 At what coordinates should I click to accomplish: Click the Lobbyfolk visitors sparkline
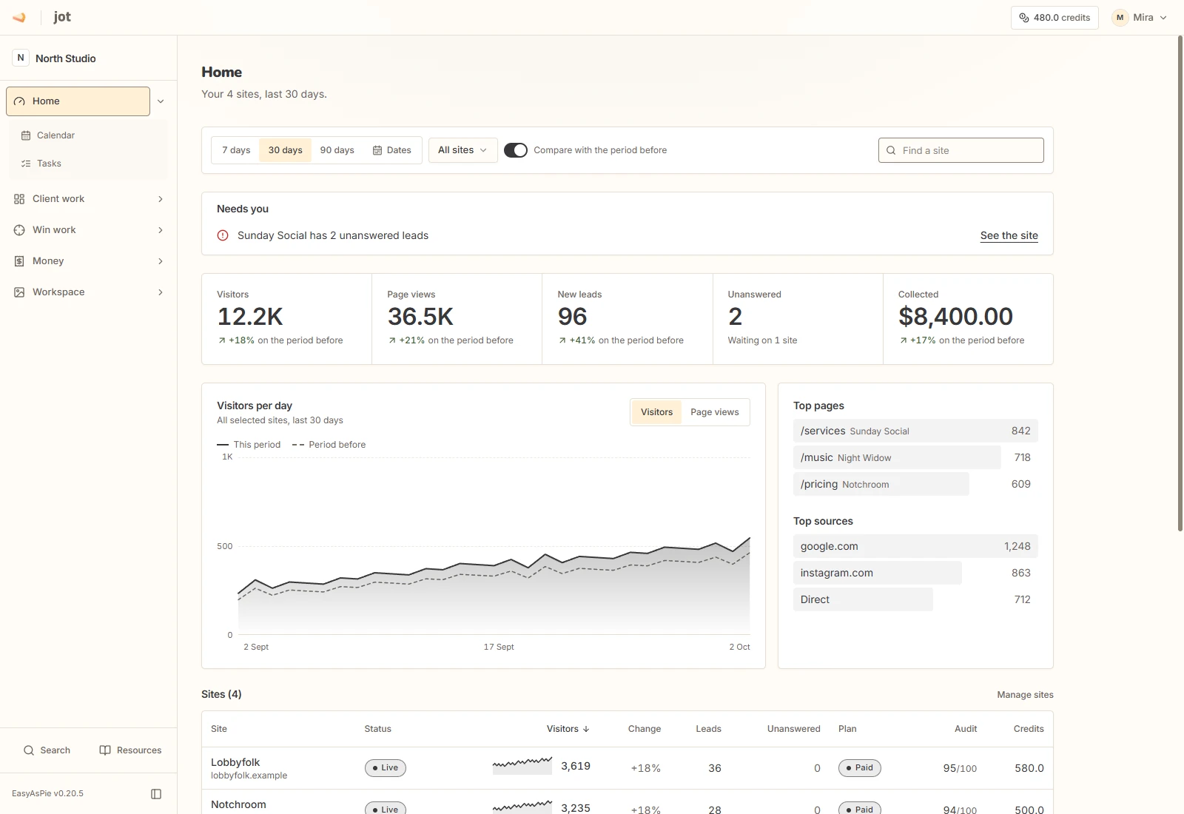pos(522,766)
